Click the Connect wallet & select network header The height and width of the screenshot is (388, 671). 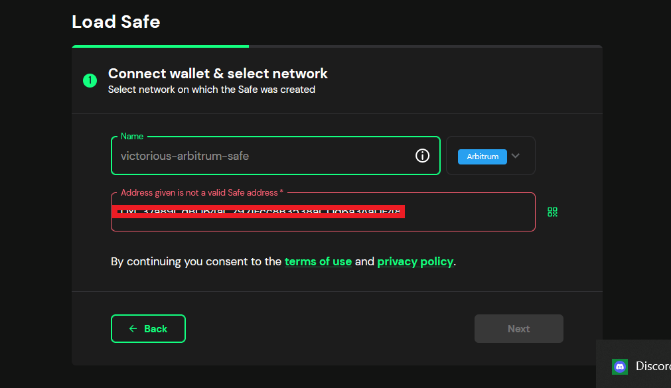[218, 73]
